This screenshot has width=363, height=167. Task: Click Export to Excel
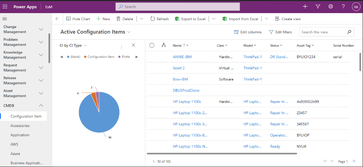(190, 19)
